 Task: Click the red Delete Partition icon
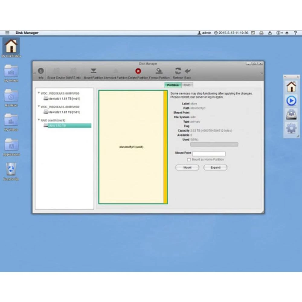tap(138, 71)
